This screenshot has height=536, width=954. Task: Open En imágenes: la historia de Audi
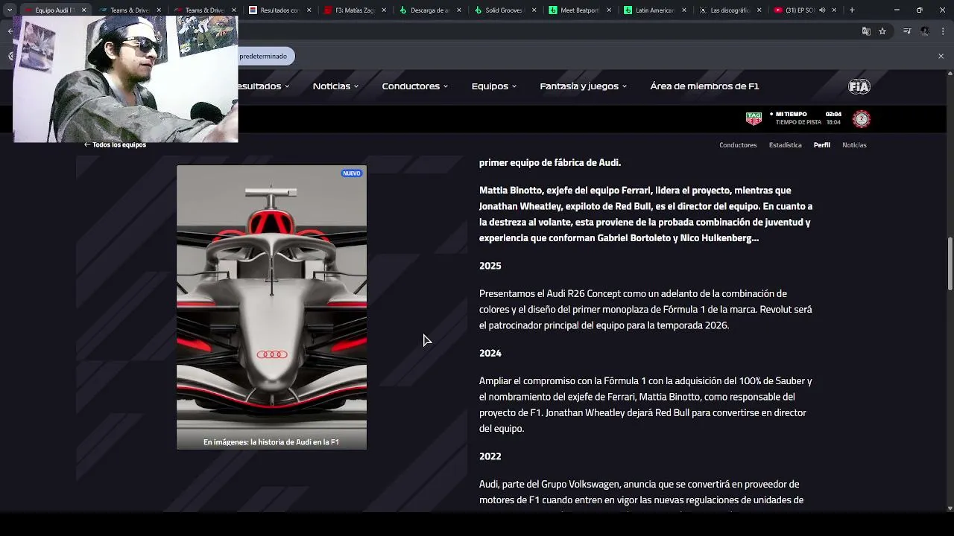point(271,442)
